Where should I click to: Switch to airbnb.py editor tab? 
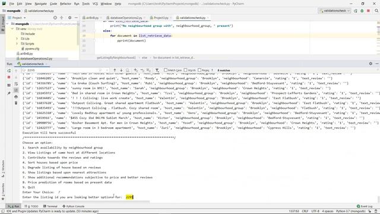point(92,18)
